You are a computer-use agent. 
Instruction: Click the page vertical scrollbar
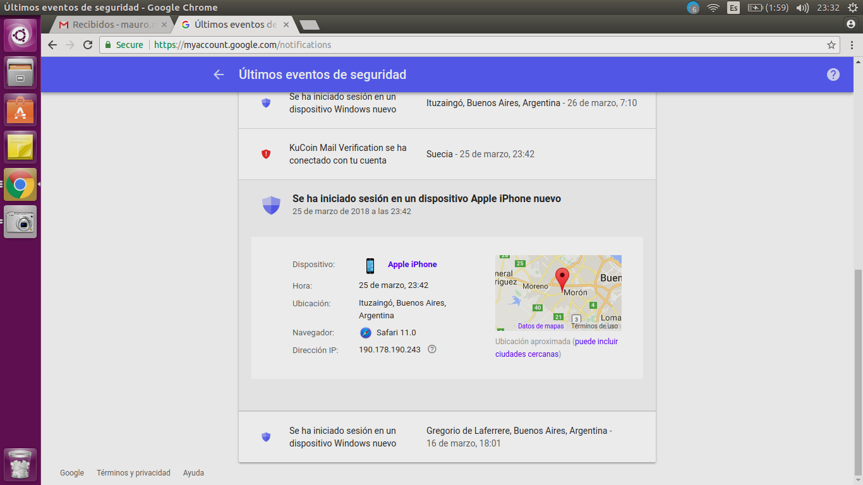pos(858,373)
